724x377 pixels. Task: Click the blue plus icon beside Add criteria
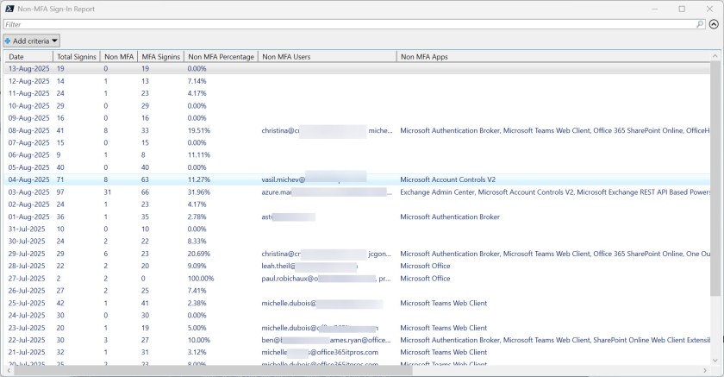coord(8,41)
